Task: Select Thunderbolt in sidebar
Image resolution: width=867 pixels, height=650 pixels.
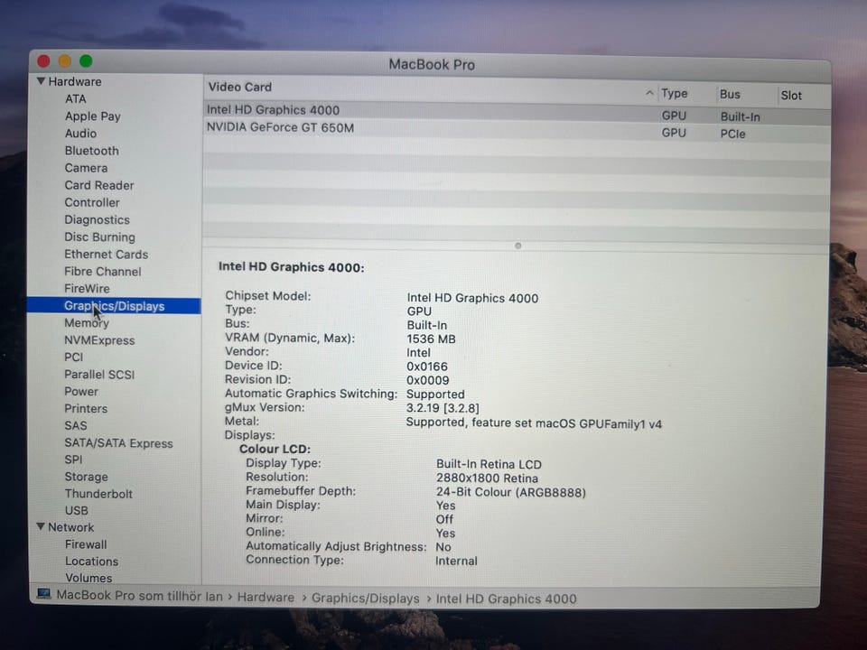Action: click(x=98, y=494)
